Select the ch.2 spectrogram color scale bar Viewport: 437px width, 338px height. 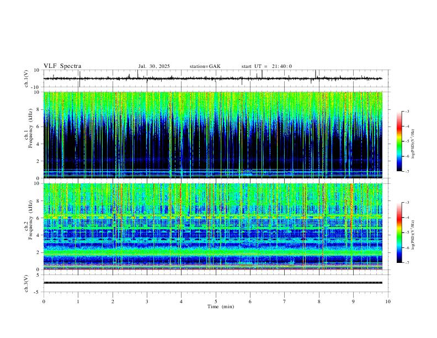coord(399,233)
